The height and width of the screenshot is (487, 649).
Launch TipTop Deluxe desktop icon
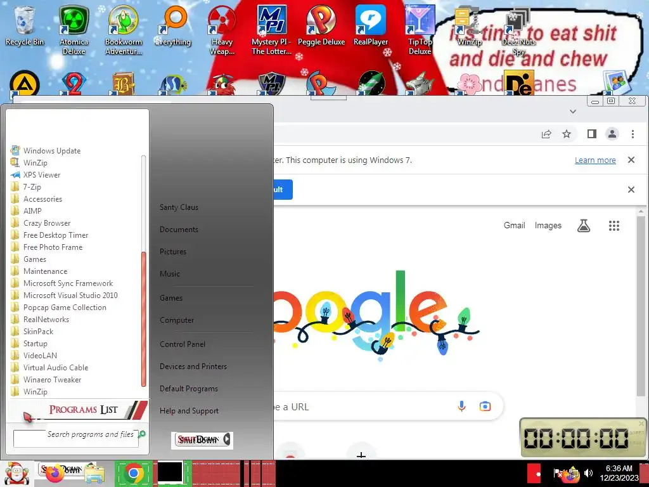click(420, 29)
